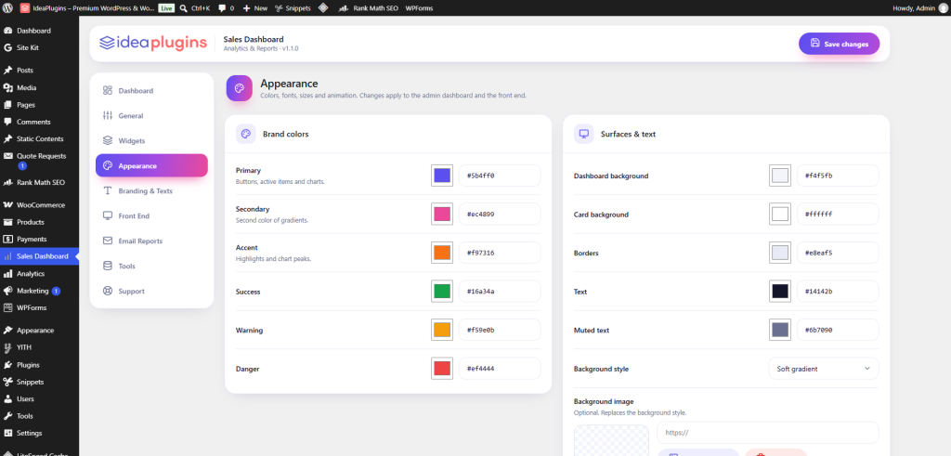Open the Accent orange color swatch
The image size is (951, 456).
click(442, 253)
